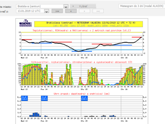This screenshot has width=165, height=124.
Task: Jump to latest forecast with >>| button
Action: [x=98, y=11]
